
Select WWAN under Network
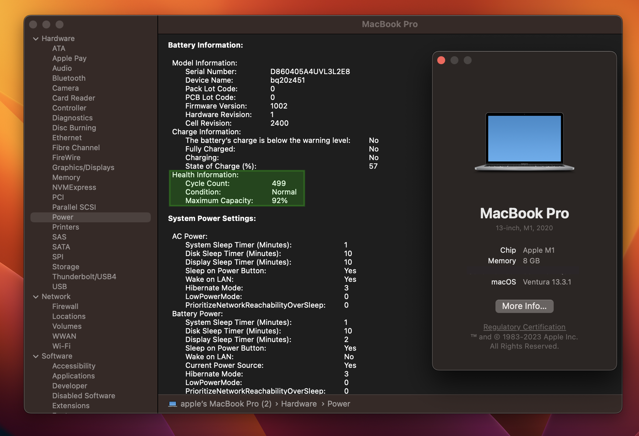[x=64, y=336]
